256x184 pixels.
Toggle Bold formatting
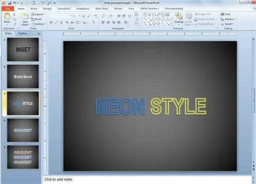[51, 22]
